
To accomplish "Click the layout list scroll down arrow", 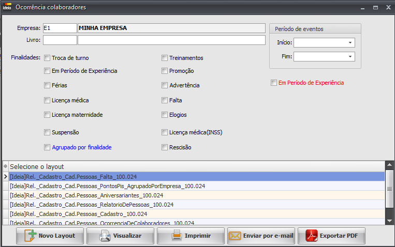I will coord(389,221).
